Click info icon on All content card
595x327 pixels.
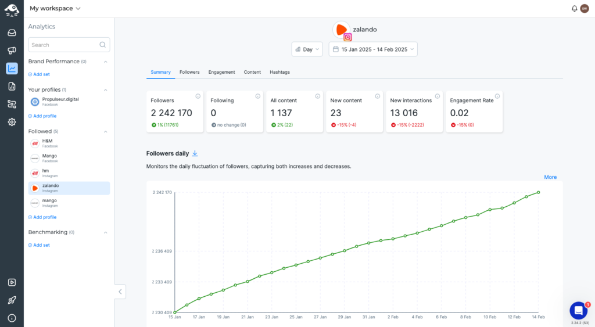(318, 96)
